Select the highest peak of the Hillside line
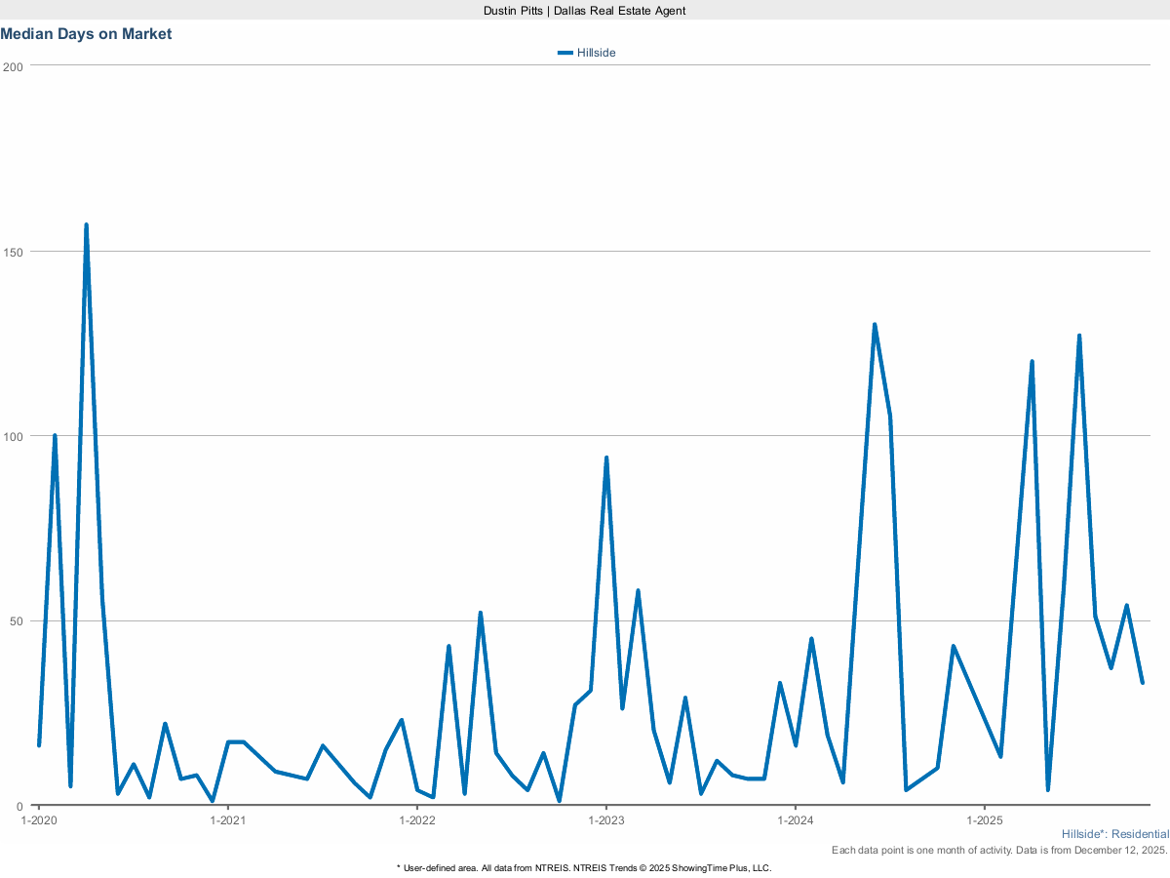 click(87, 224)
